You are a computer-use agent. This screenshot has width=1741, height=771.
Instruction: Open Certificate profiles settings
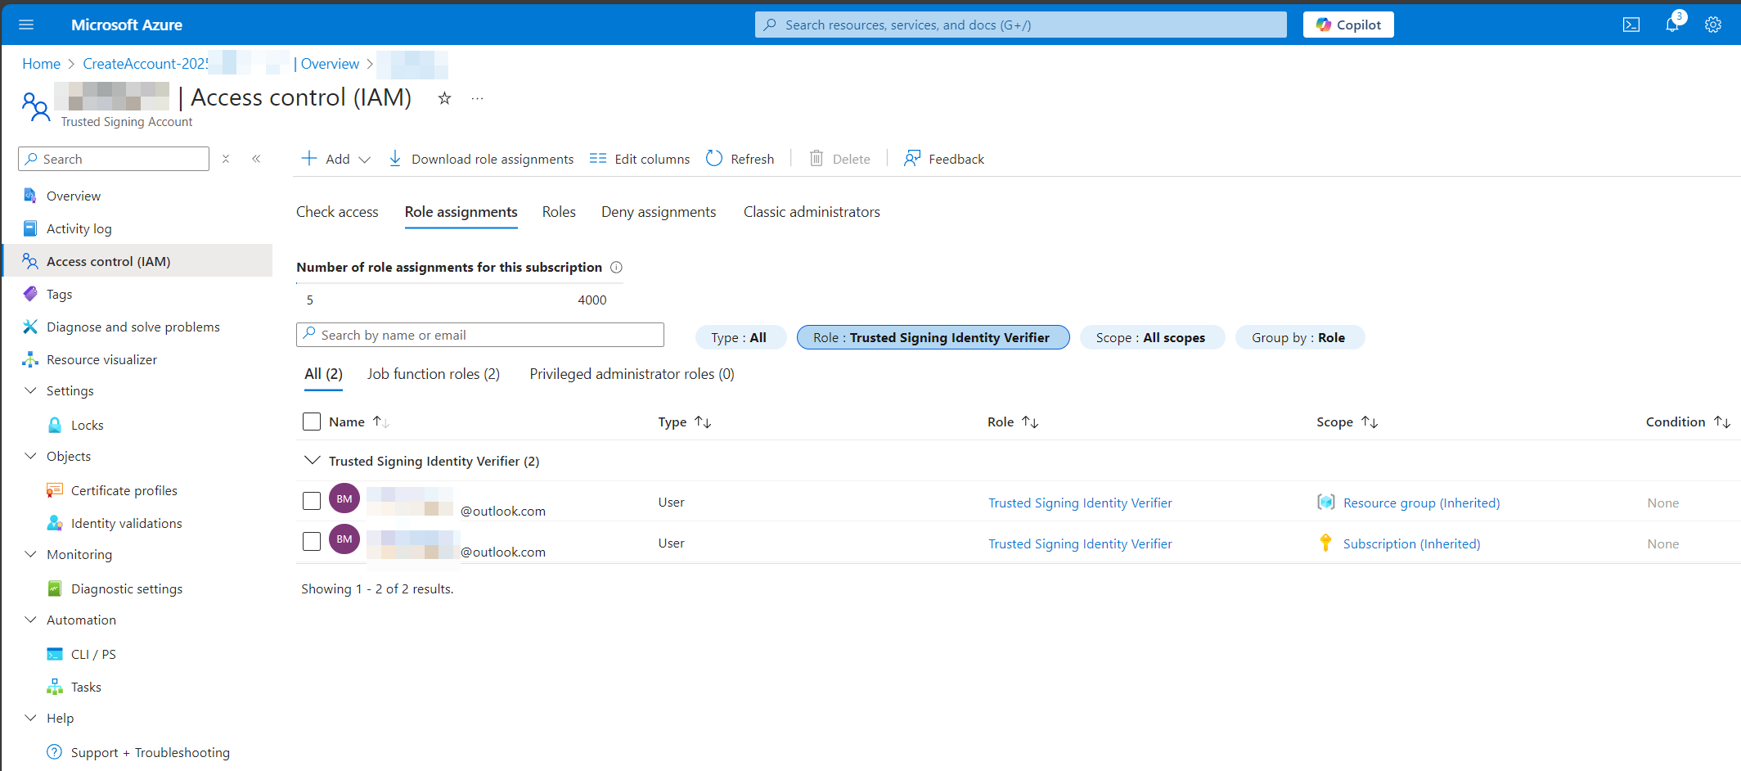click(x=124, y=490)
